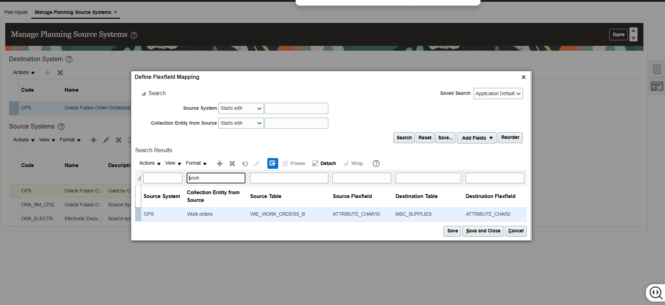Viewport: 665px width, 305px height.
Task: Click delete icon in Source Systems toolbar
Action: [119, 140]
